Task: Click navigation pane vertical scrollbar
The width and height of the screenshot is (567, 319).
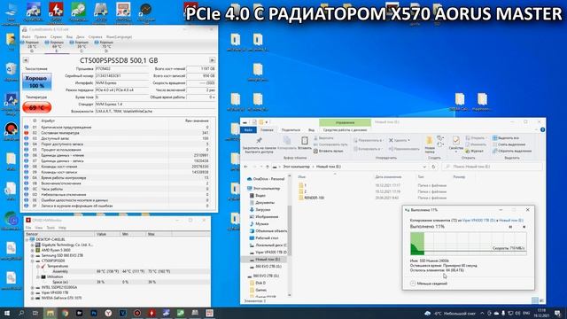Action: [290, 230]
